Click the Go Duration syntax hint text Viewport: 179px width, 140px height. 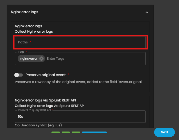click(38, 125)
